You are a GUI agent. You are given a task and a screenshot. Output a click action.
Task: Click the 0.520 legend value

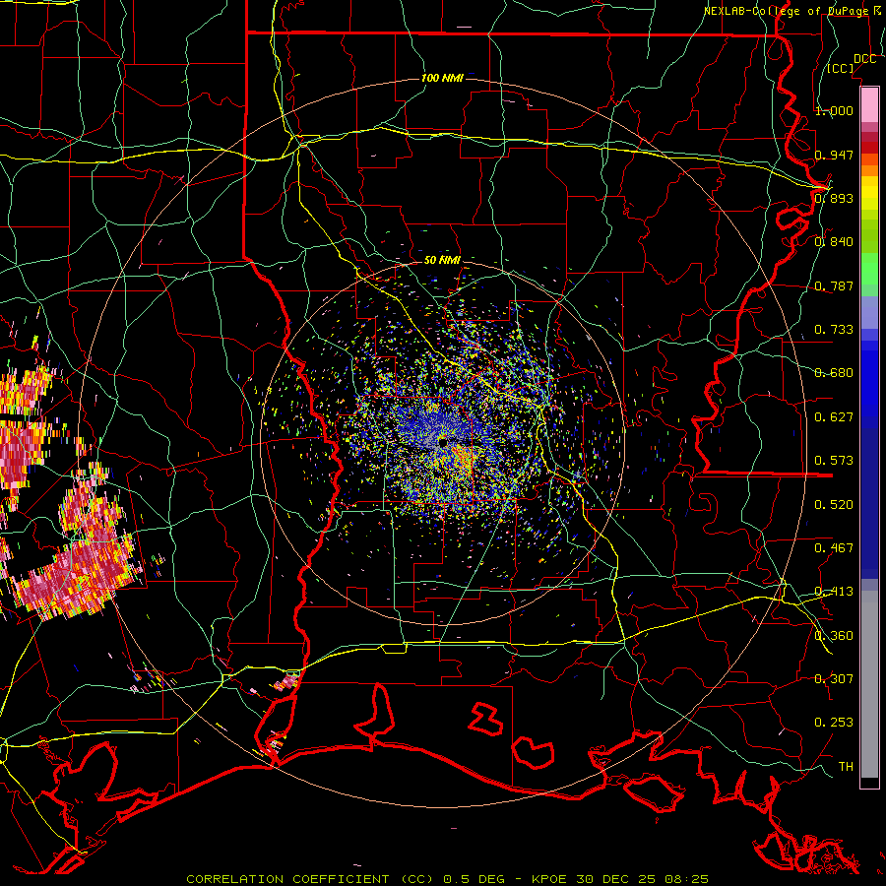[x=834, y=505]
